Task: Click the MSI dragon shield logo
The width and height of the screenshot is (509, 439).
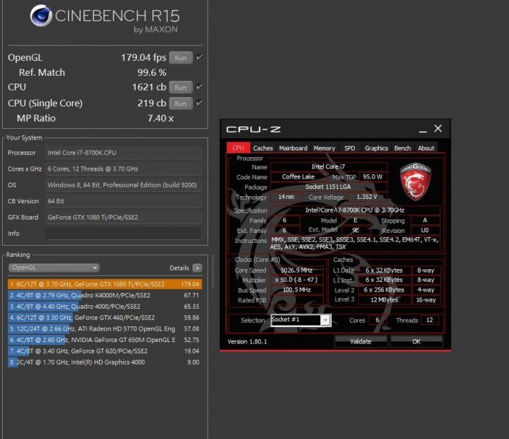Action: [415, 181]
